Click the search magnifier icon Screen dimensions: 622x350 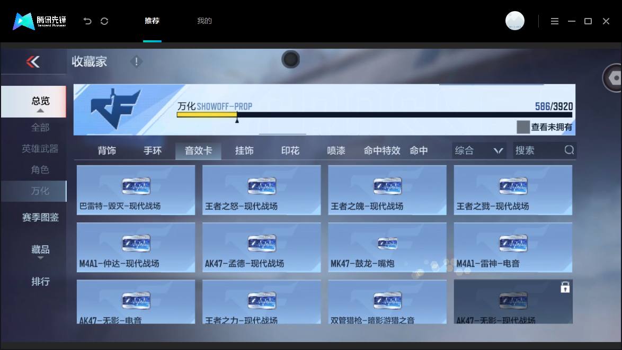[x=569, y=150]
